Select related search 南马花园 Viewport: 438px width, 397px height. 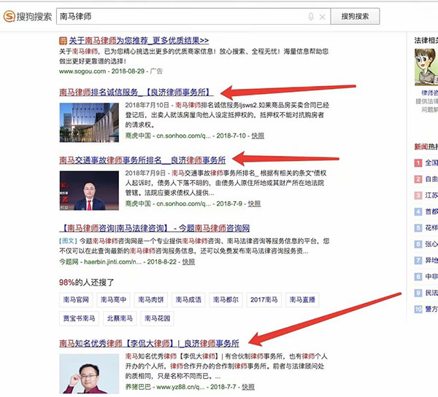[x=157, y=318]
